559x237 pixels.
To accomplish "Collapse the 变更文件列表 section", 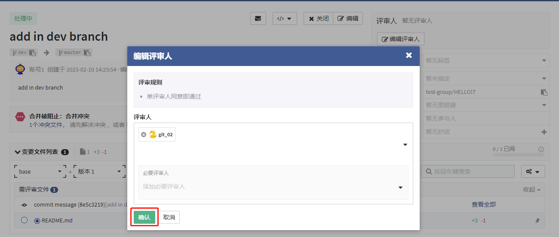I will tap(17, 152).
